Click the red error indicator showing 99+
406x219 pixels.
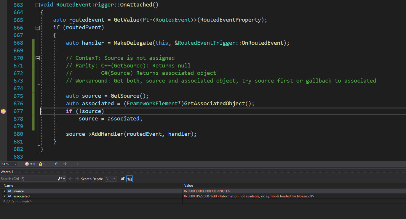coord(30,164)
